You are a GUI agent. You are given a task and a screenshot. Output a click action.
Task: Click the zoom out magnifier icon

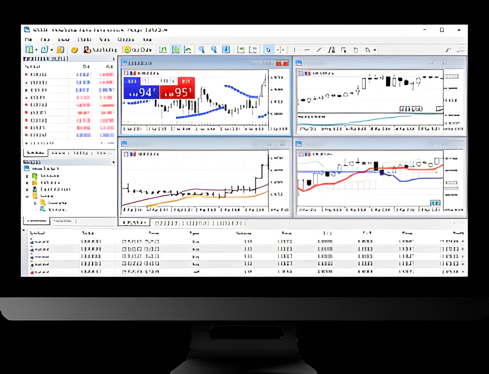click(214, 50)
